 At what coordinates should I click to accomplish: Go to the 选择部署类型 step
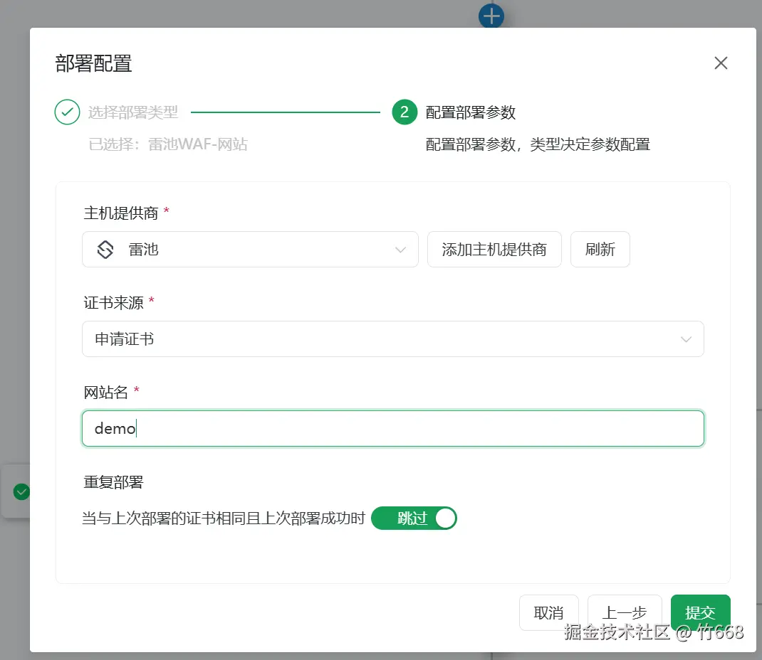coord(133,112)
